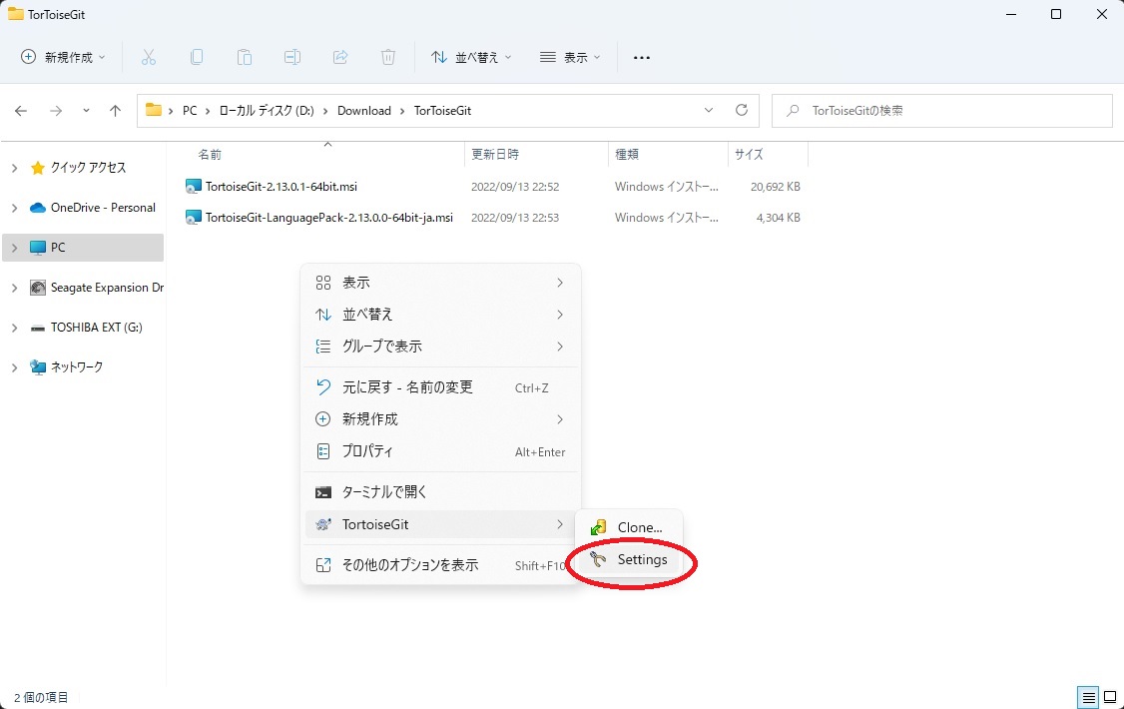Expand the Seagate Expansion Drive node

[x=14, y=288]
